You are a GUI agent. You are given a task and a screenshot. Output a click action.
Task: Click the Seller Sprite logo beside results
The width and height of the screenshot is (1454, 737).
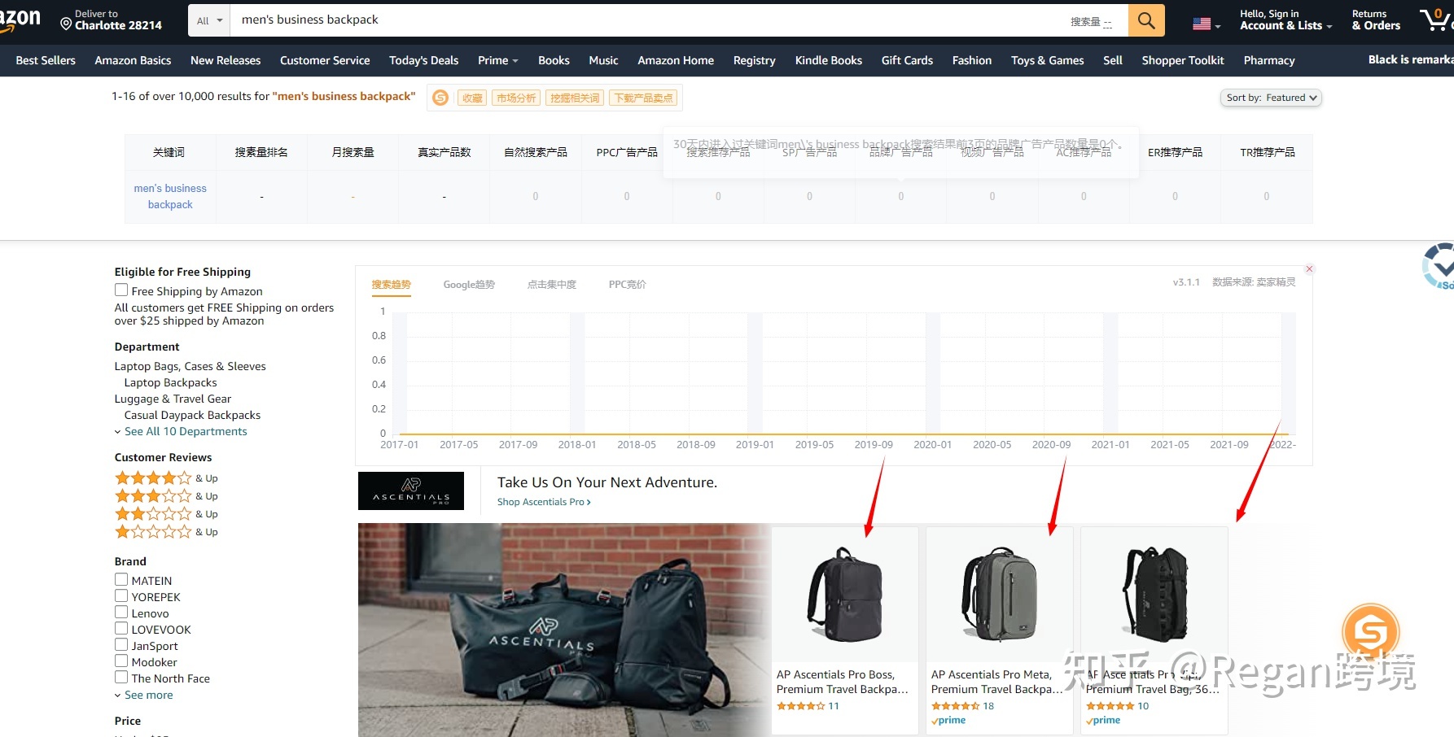coord(440,98)
